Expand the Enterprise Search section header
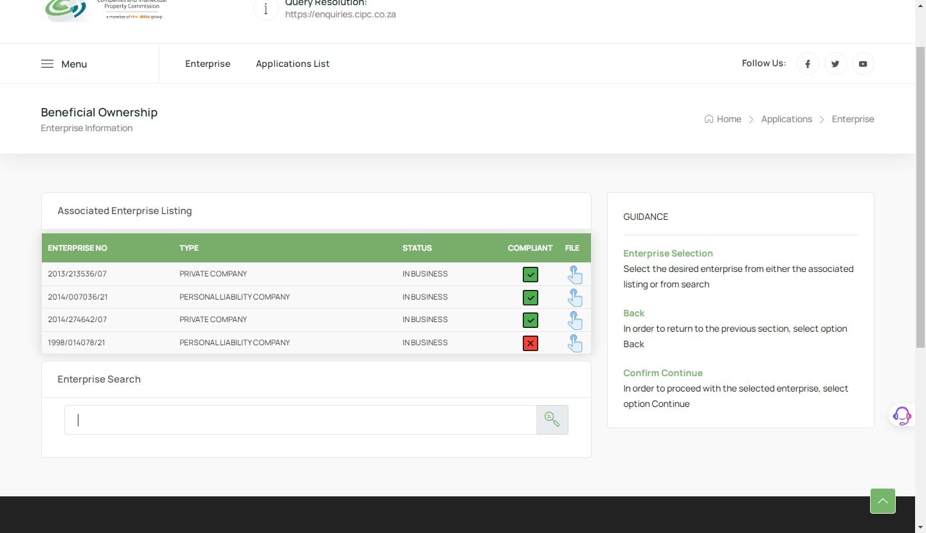 click(x=98, y=379)
